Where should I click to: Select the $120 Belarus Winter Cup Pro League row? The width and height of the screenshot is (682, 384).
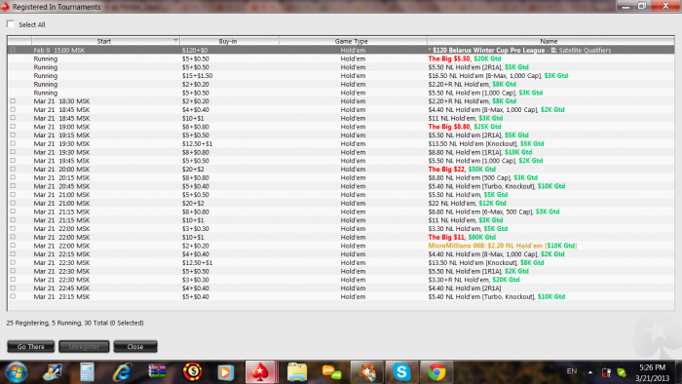point(341,50)
